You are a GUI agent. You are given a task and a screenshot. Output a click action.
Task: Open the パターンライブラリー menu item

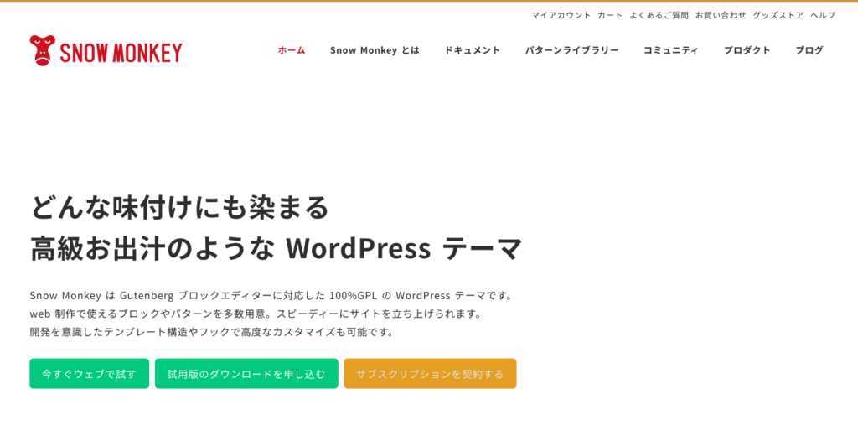[571, 50]
